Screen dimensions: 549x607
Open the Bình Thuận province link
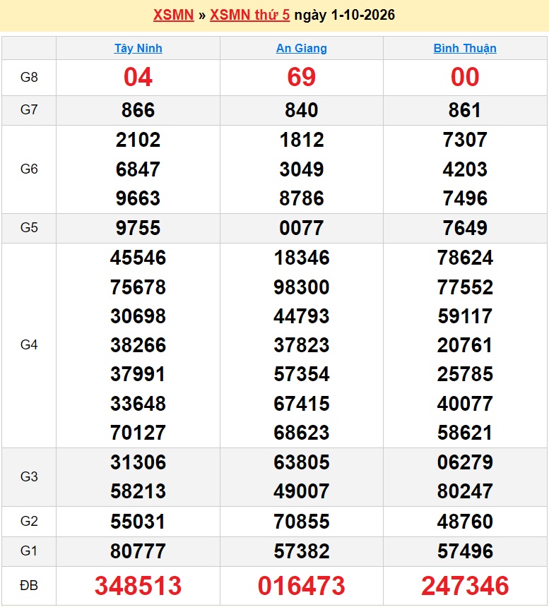pos(465,49)
